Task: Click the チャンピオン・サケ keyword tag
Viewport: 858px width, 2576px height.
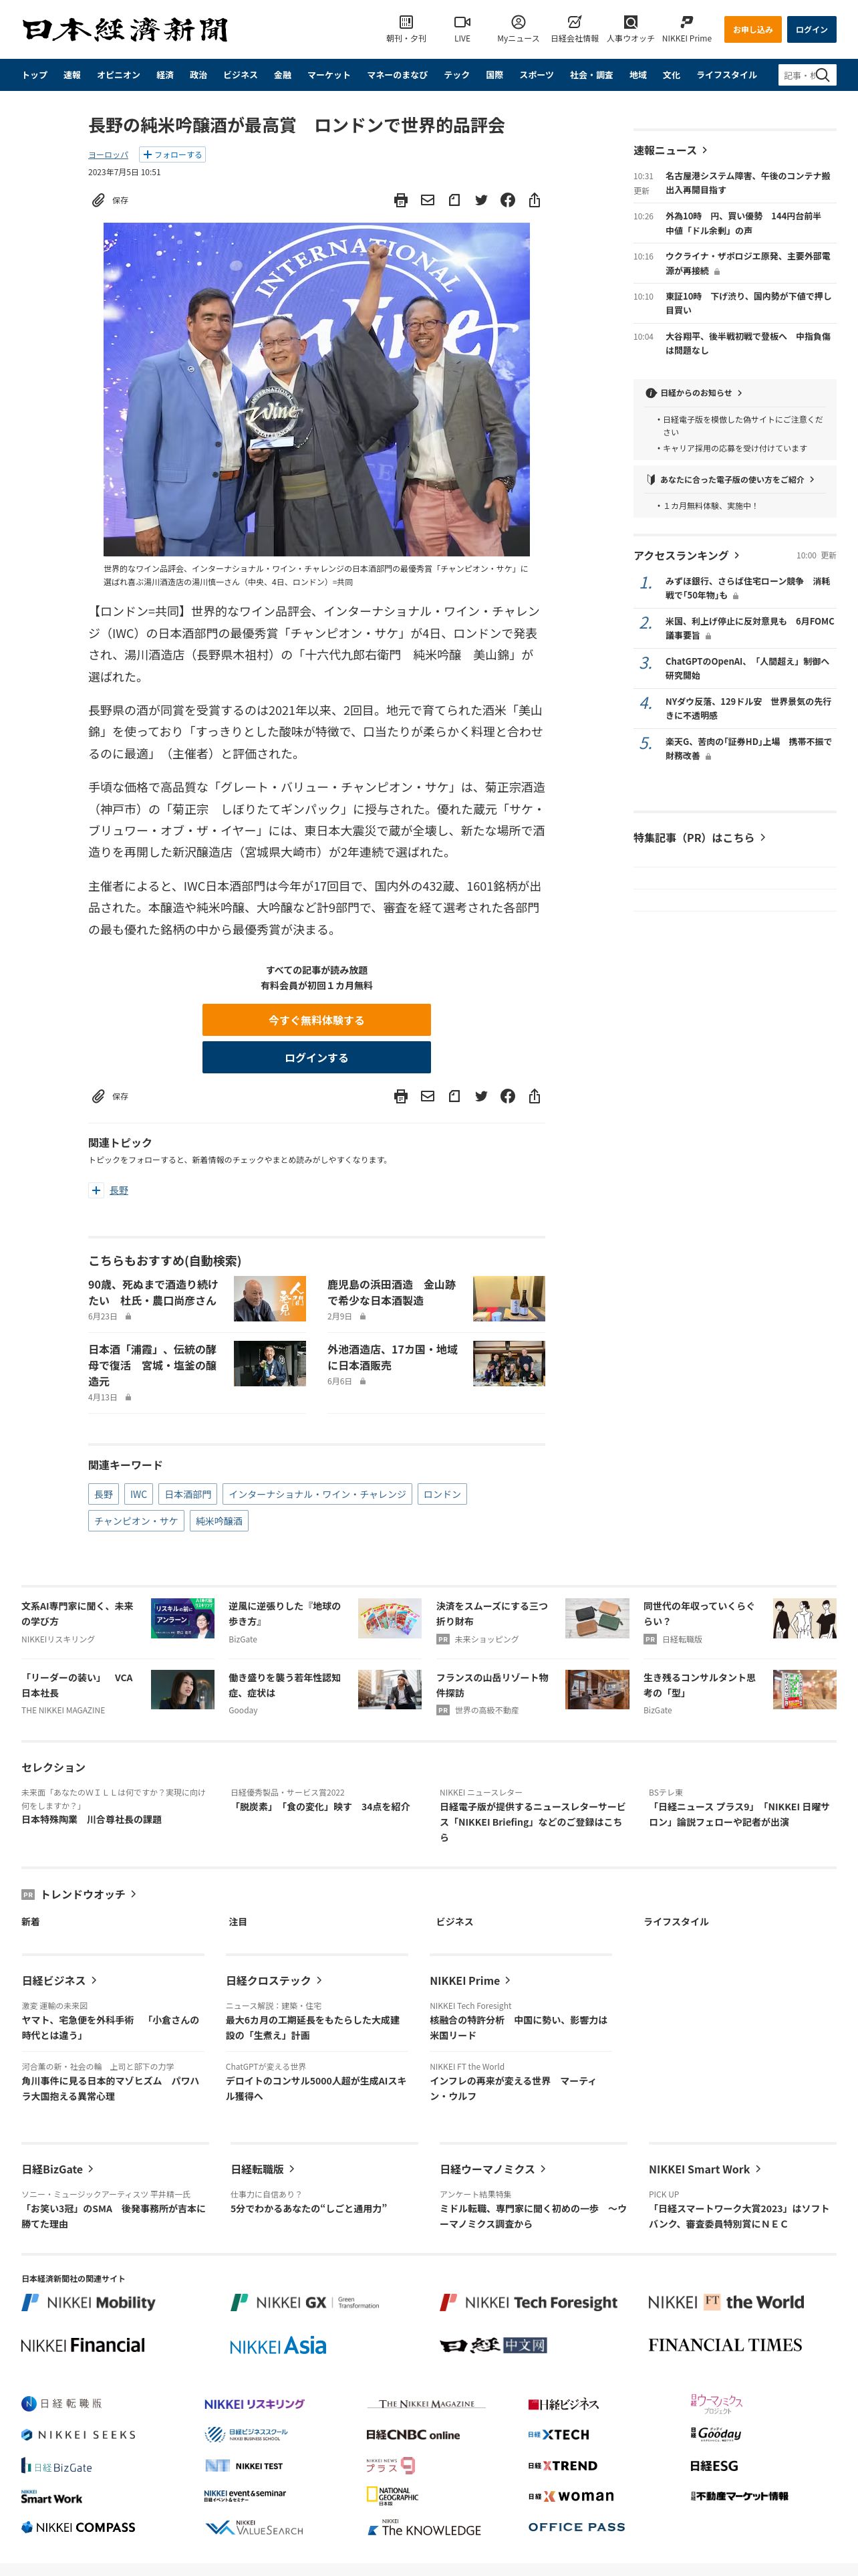Action: pos(136,1521)
